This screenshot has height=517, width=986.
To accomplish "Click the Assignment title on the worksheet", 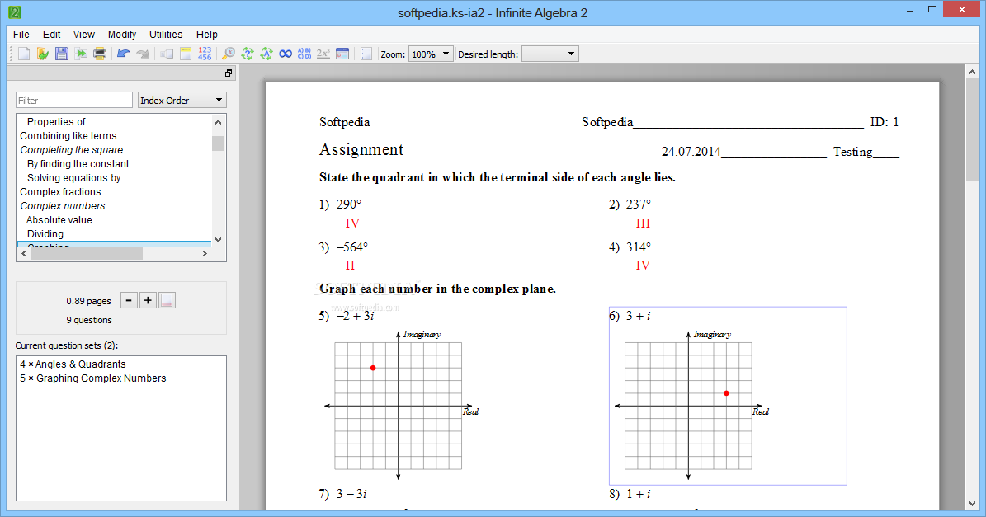I will pyautogui.click(x=361, y=149).
